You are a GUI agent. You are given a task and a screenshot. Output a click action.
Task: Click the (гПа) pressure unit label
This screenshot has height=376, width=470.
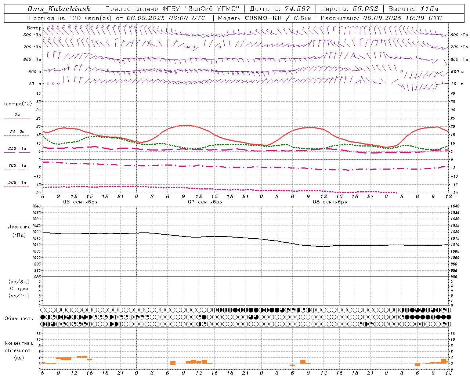(19, 235)
